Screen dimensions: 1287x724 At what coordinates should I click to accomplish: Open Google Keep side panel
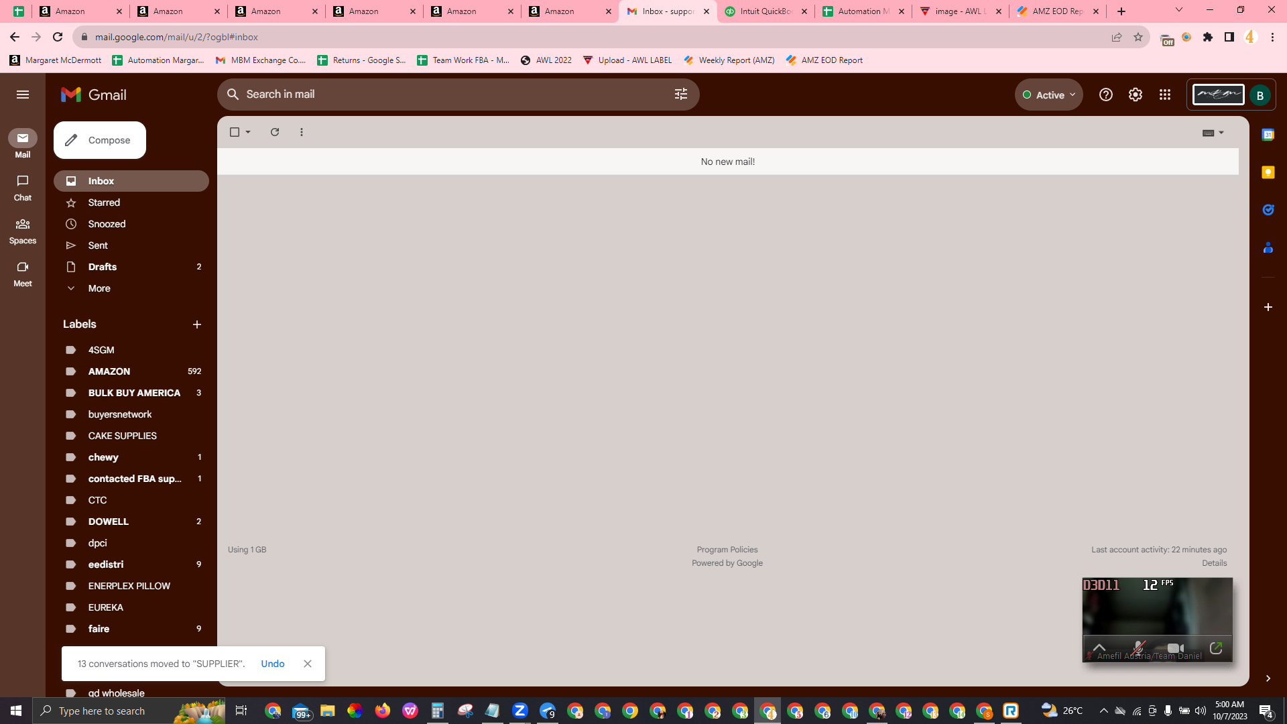tap(1268, 172)
